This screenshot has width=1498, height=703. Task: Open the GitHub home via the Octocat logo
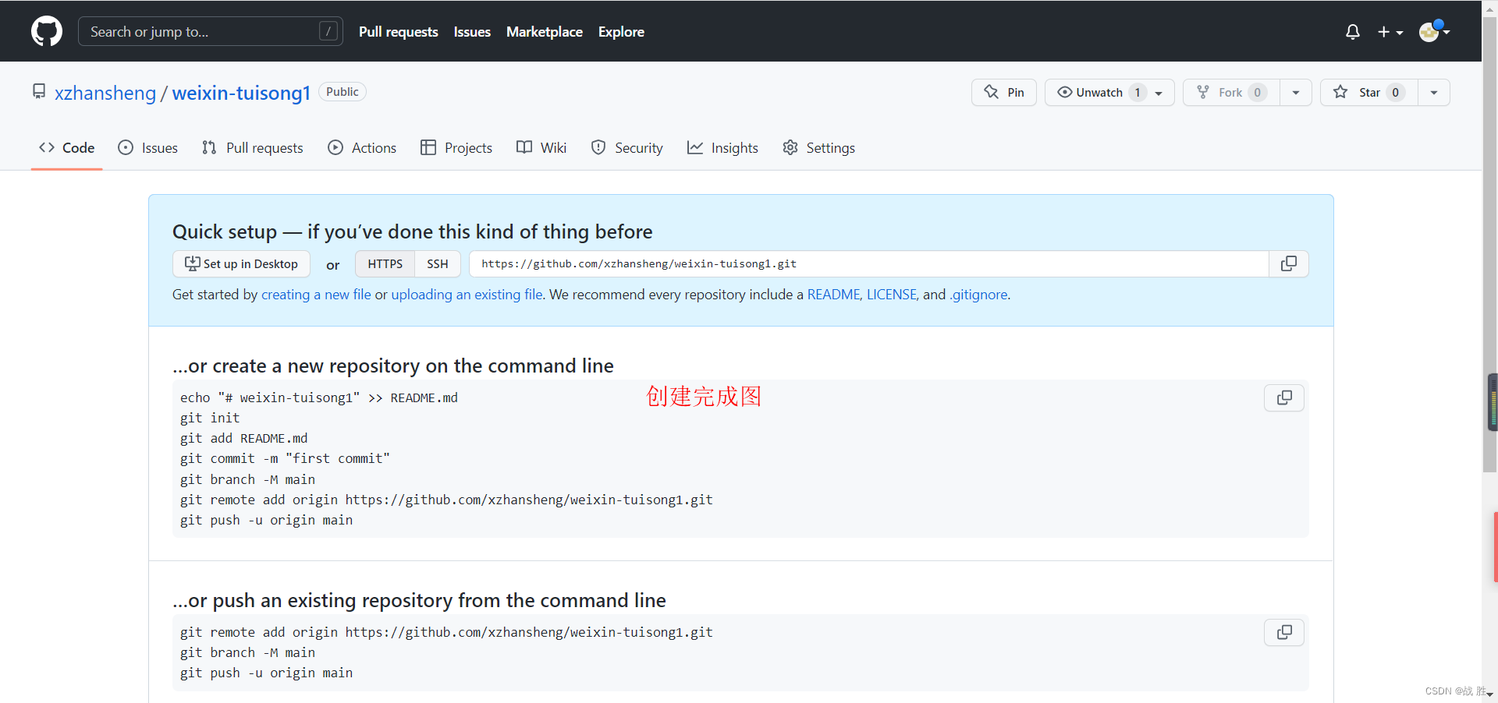click(x=46, y=31)
